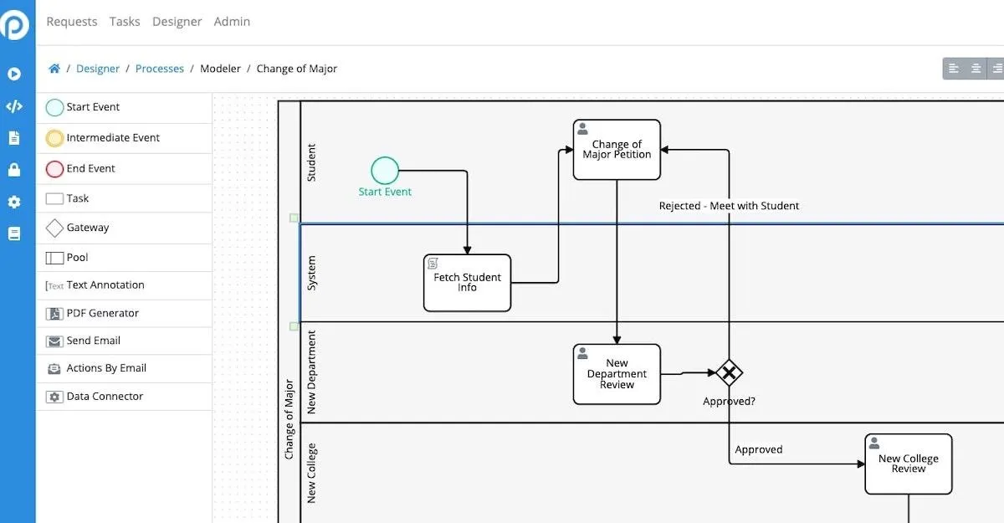Click the ProcessMaker logo icon
This screenshot has height=523, width=1004.
click(x=16, y=23)
